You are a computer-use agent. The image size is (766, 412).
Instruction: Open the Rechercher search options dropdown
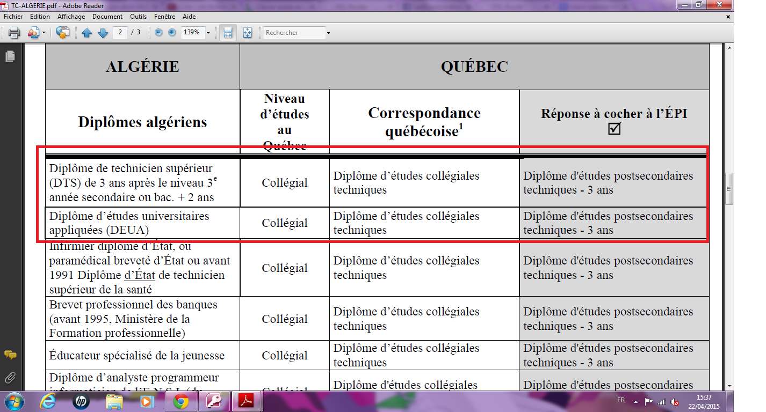coord(328,33)
